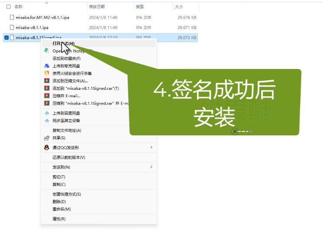Viewport: 322px width, 233px height.
Task: Select 上传到夸克网盘
Action: (66, 66)
